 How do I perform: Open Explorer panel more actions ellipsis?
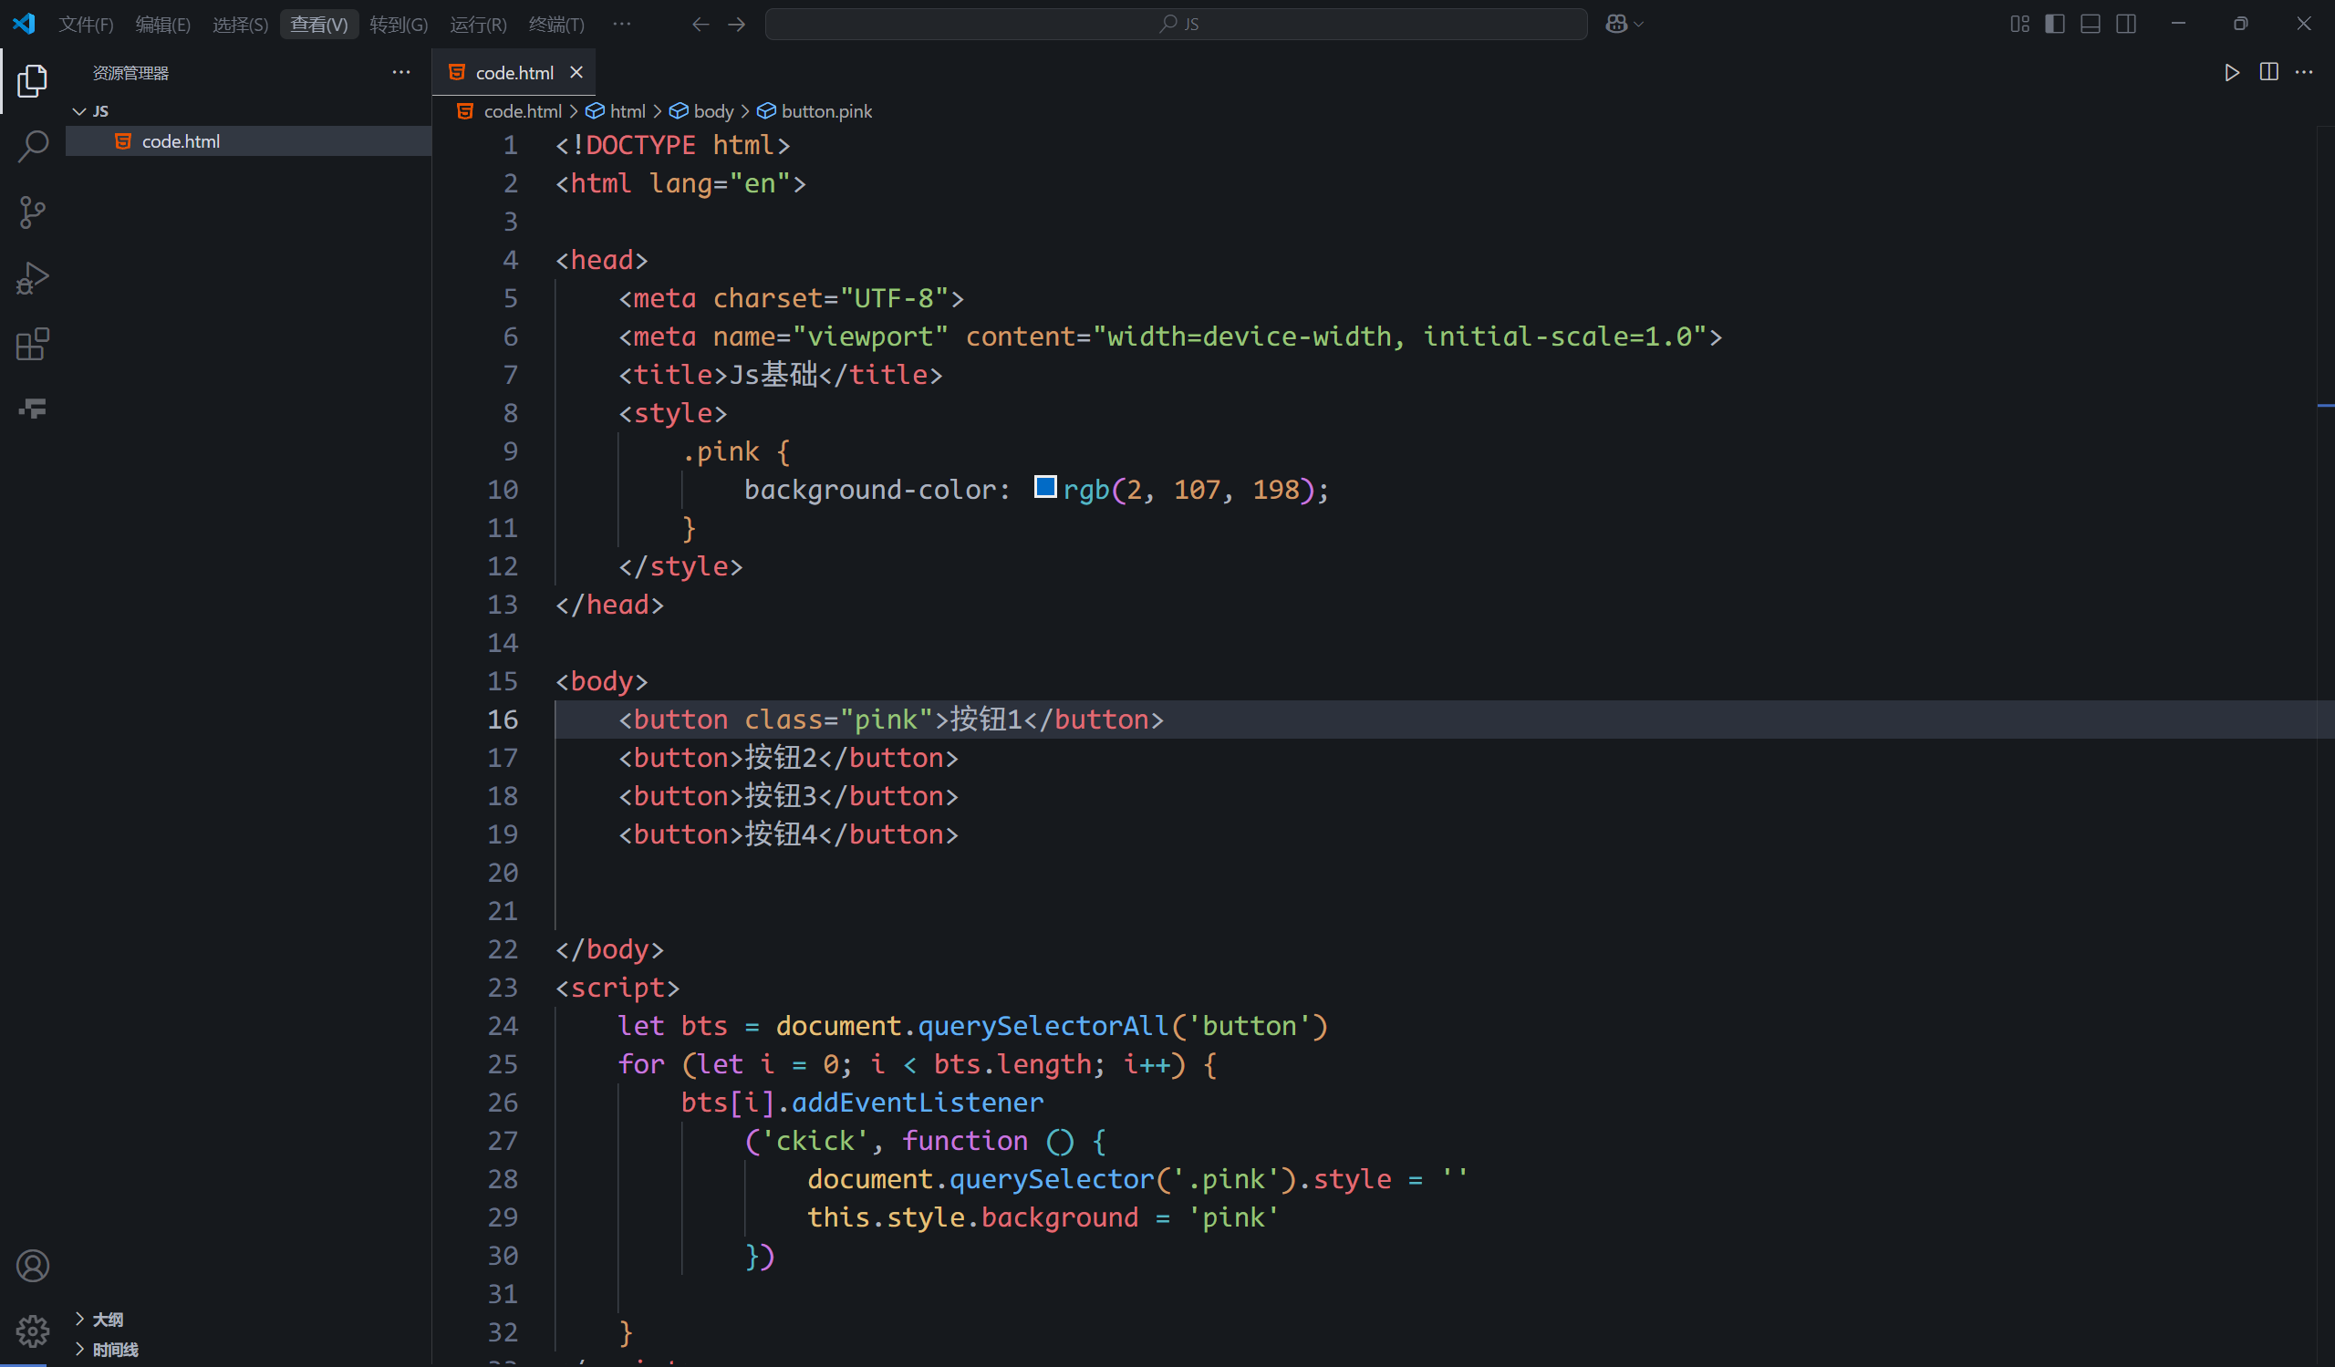pos(401,72)
